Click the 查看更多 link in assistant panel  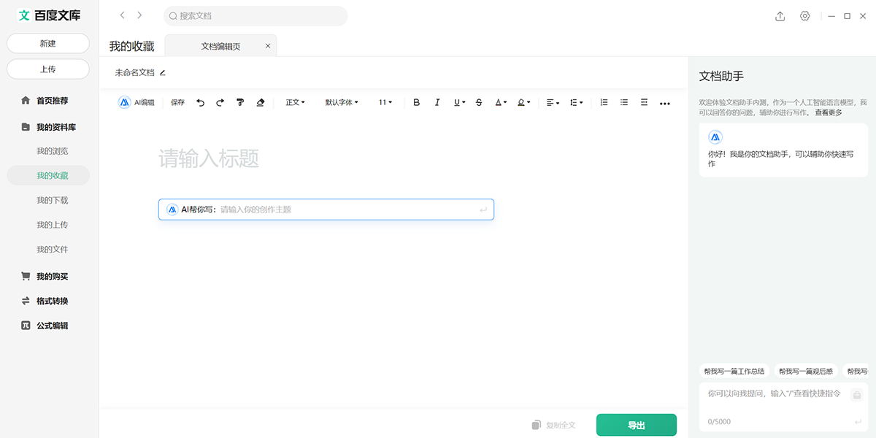[x=829, y=112]
